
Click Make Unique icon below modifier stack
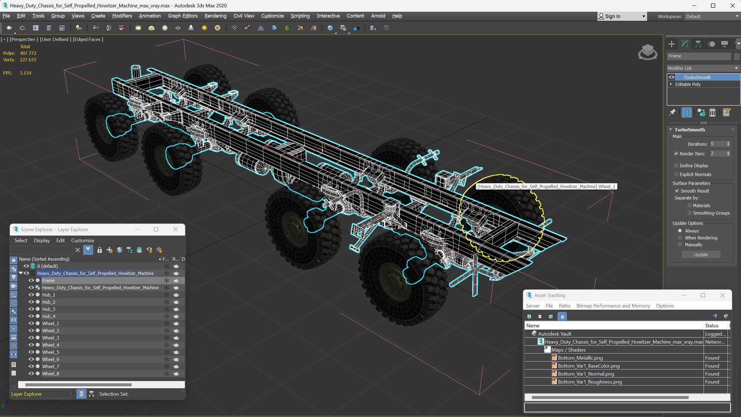coord(701,112)
